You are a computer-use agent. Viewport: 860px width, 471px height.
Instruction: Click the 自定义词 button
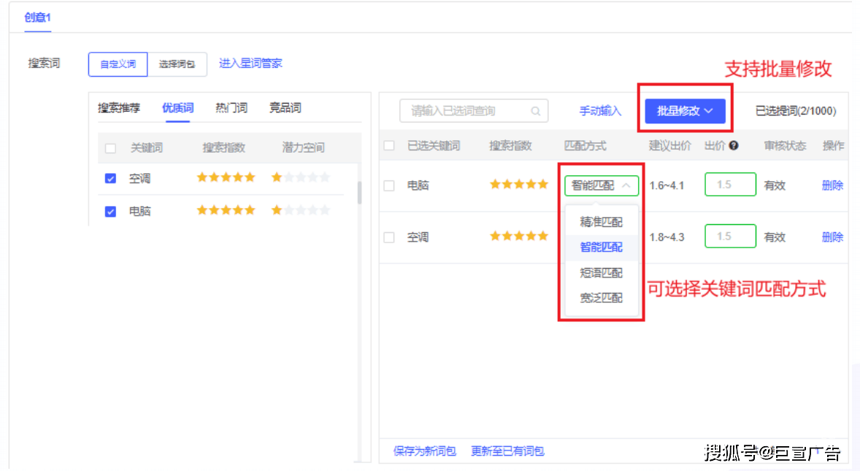(x=118, y=64)
